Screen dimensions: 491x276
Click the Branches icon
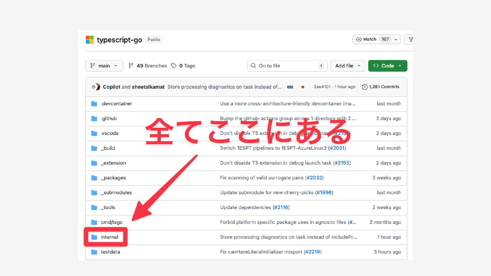[131, 66]
